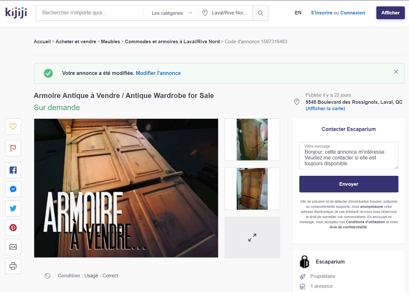This screenshot has height=292, width=409.
Task: Open the location pin next to the address
Action: pos(296,102)
